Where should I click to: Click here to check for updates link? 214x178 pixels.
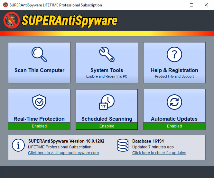pos(159,153)
